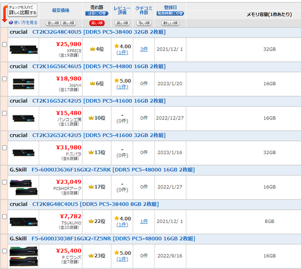This screenshot has width=301, height=269.
Task: Click the 23位 ranking crown icon
Action: tap(91, 256)
